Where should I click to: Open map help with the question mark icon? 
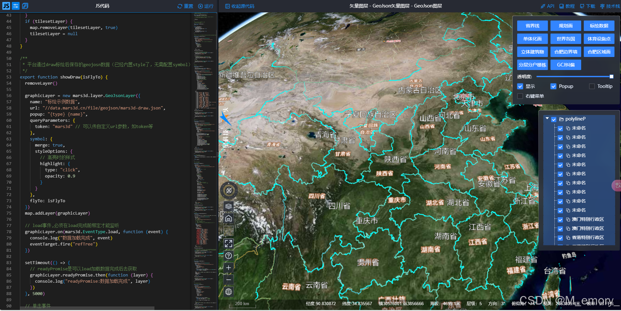[x=229, y=256]
